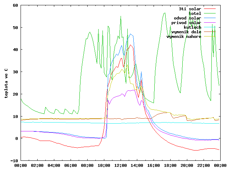This screenshot has height=170, width=227.
Task: Select the '3ti solar' legend label
Action: click(x=190, y=9)
